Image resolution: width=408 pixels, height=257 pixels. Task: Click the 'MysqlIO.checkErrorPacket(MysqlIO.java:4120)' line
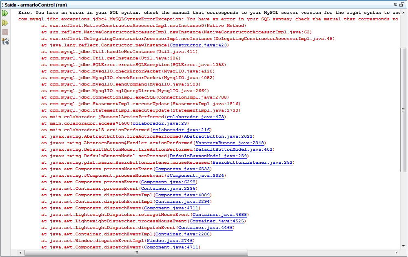point(128,71)
